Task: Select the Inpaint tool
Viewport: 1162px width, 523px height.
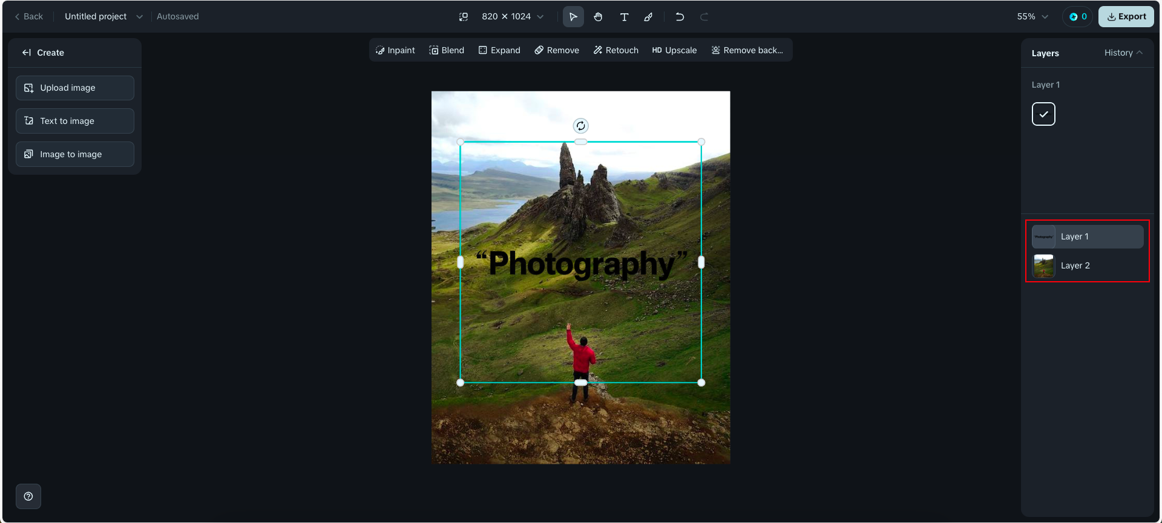Action: (395, 50)
